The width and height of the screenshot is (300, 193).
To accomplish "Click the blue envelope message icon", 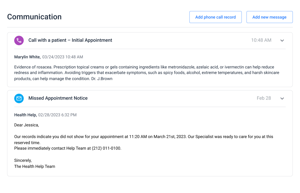I will click(x=19, y=98).
